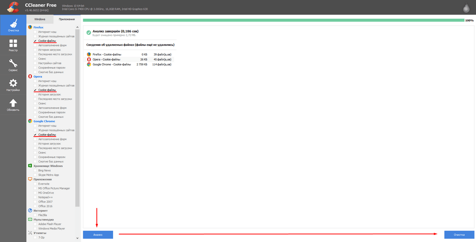Switch to the Windows tab
This screenshot has height=242, width=476.
(x=40, y=19)
